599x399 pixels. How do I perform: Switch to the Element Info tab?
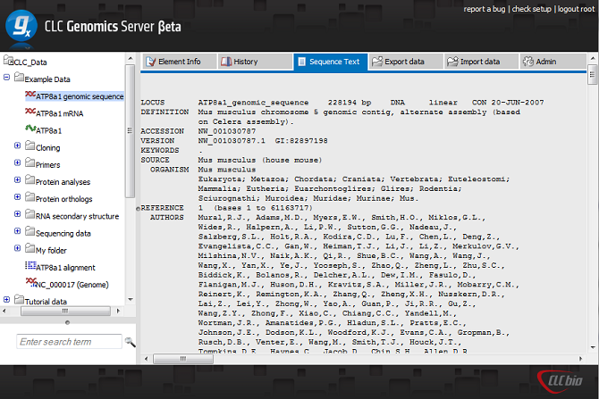tap(179, 62)
